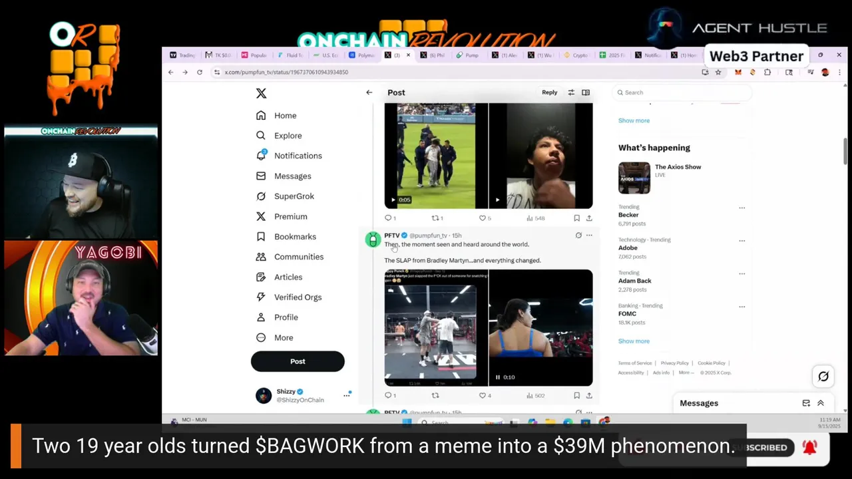This screenshot has width=852, height=479.
Task: Pause the video at 0:10
Action: pyautogui.click(x=497, y=377)
